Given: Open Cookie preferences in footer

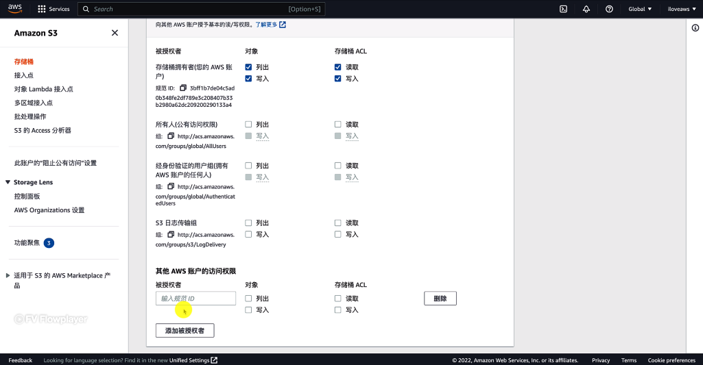Looking at the screenshot, I should click(671, 360).
